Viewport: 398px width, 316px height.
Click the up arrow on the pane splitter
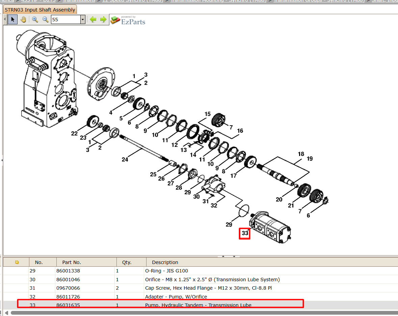pos(223,256)
